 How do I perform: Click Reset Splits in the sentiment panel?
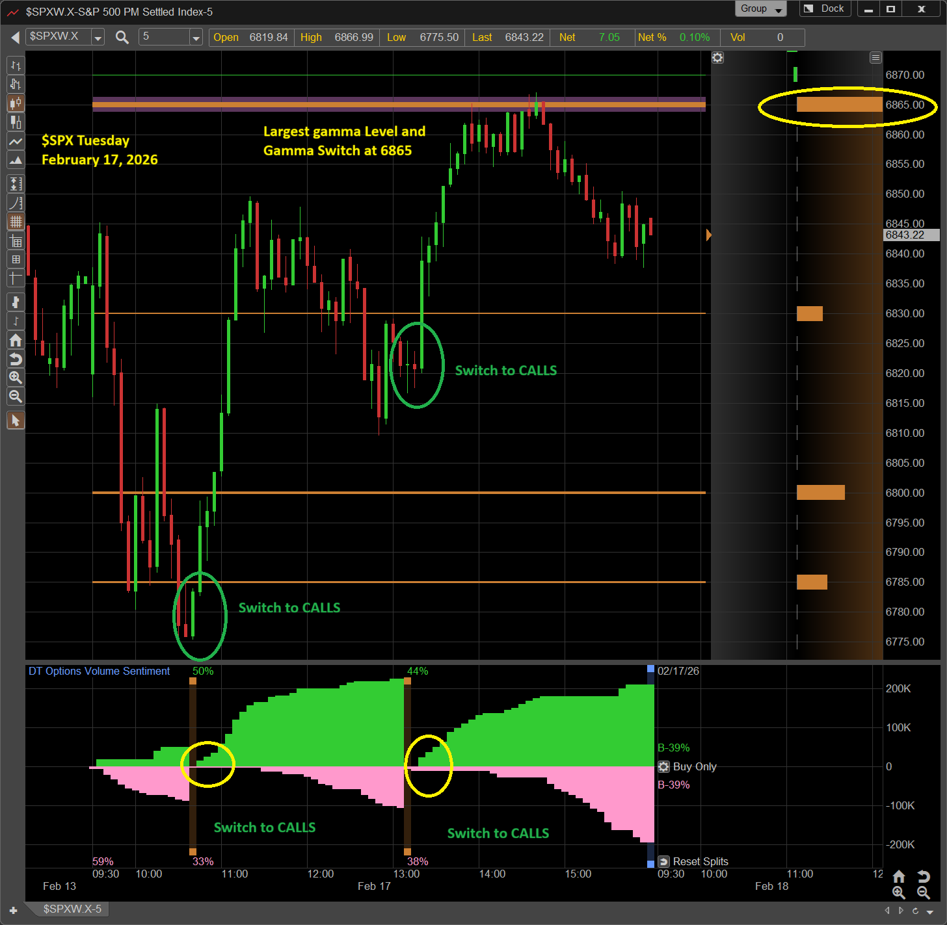[700, 861]
